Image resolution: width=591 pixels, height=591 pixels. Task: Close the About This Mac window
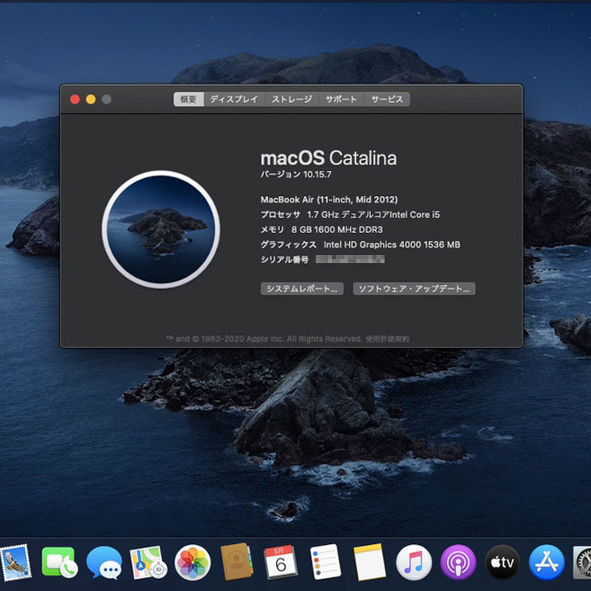click(75, 99)
